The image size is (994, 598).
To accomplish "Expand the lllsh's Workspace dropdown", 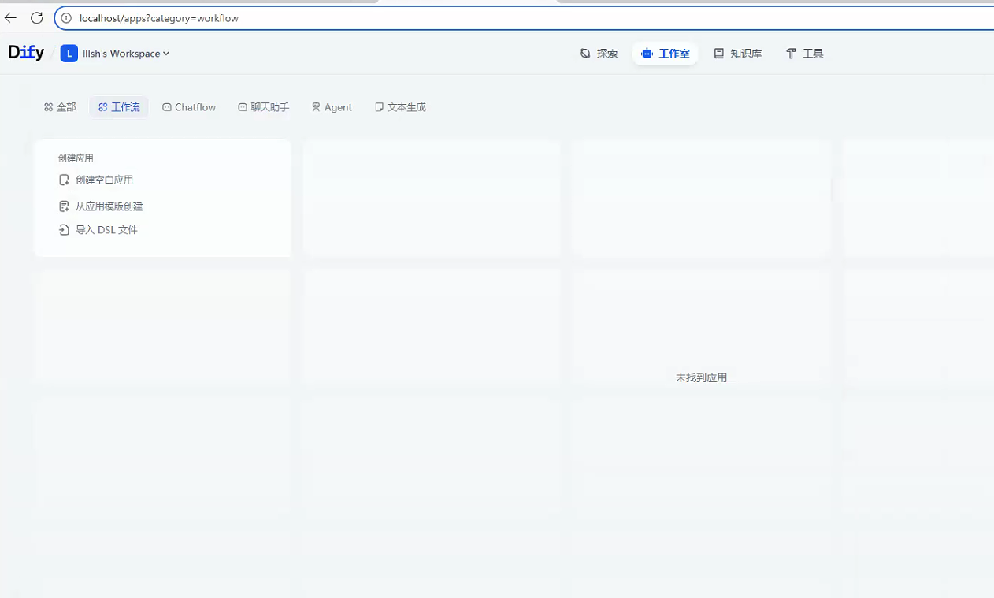I will point(126,54).
